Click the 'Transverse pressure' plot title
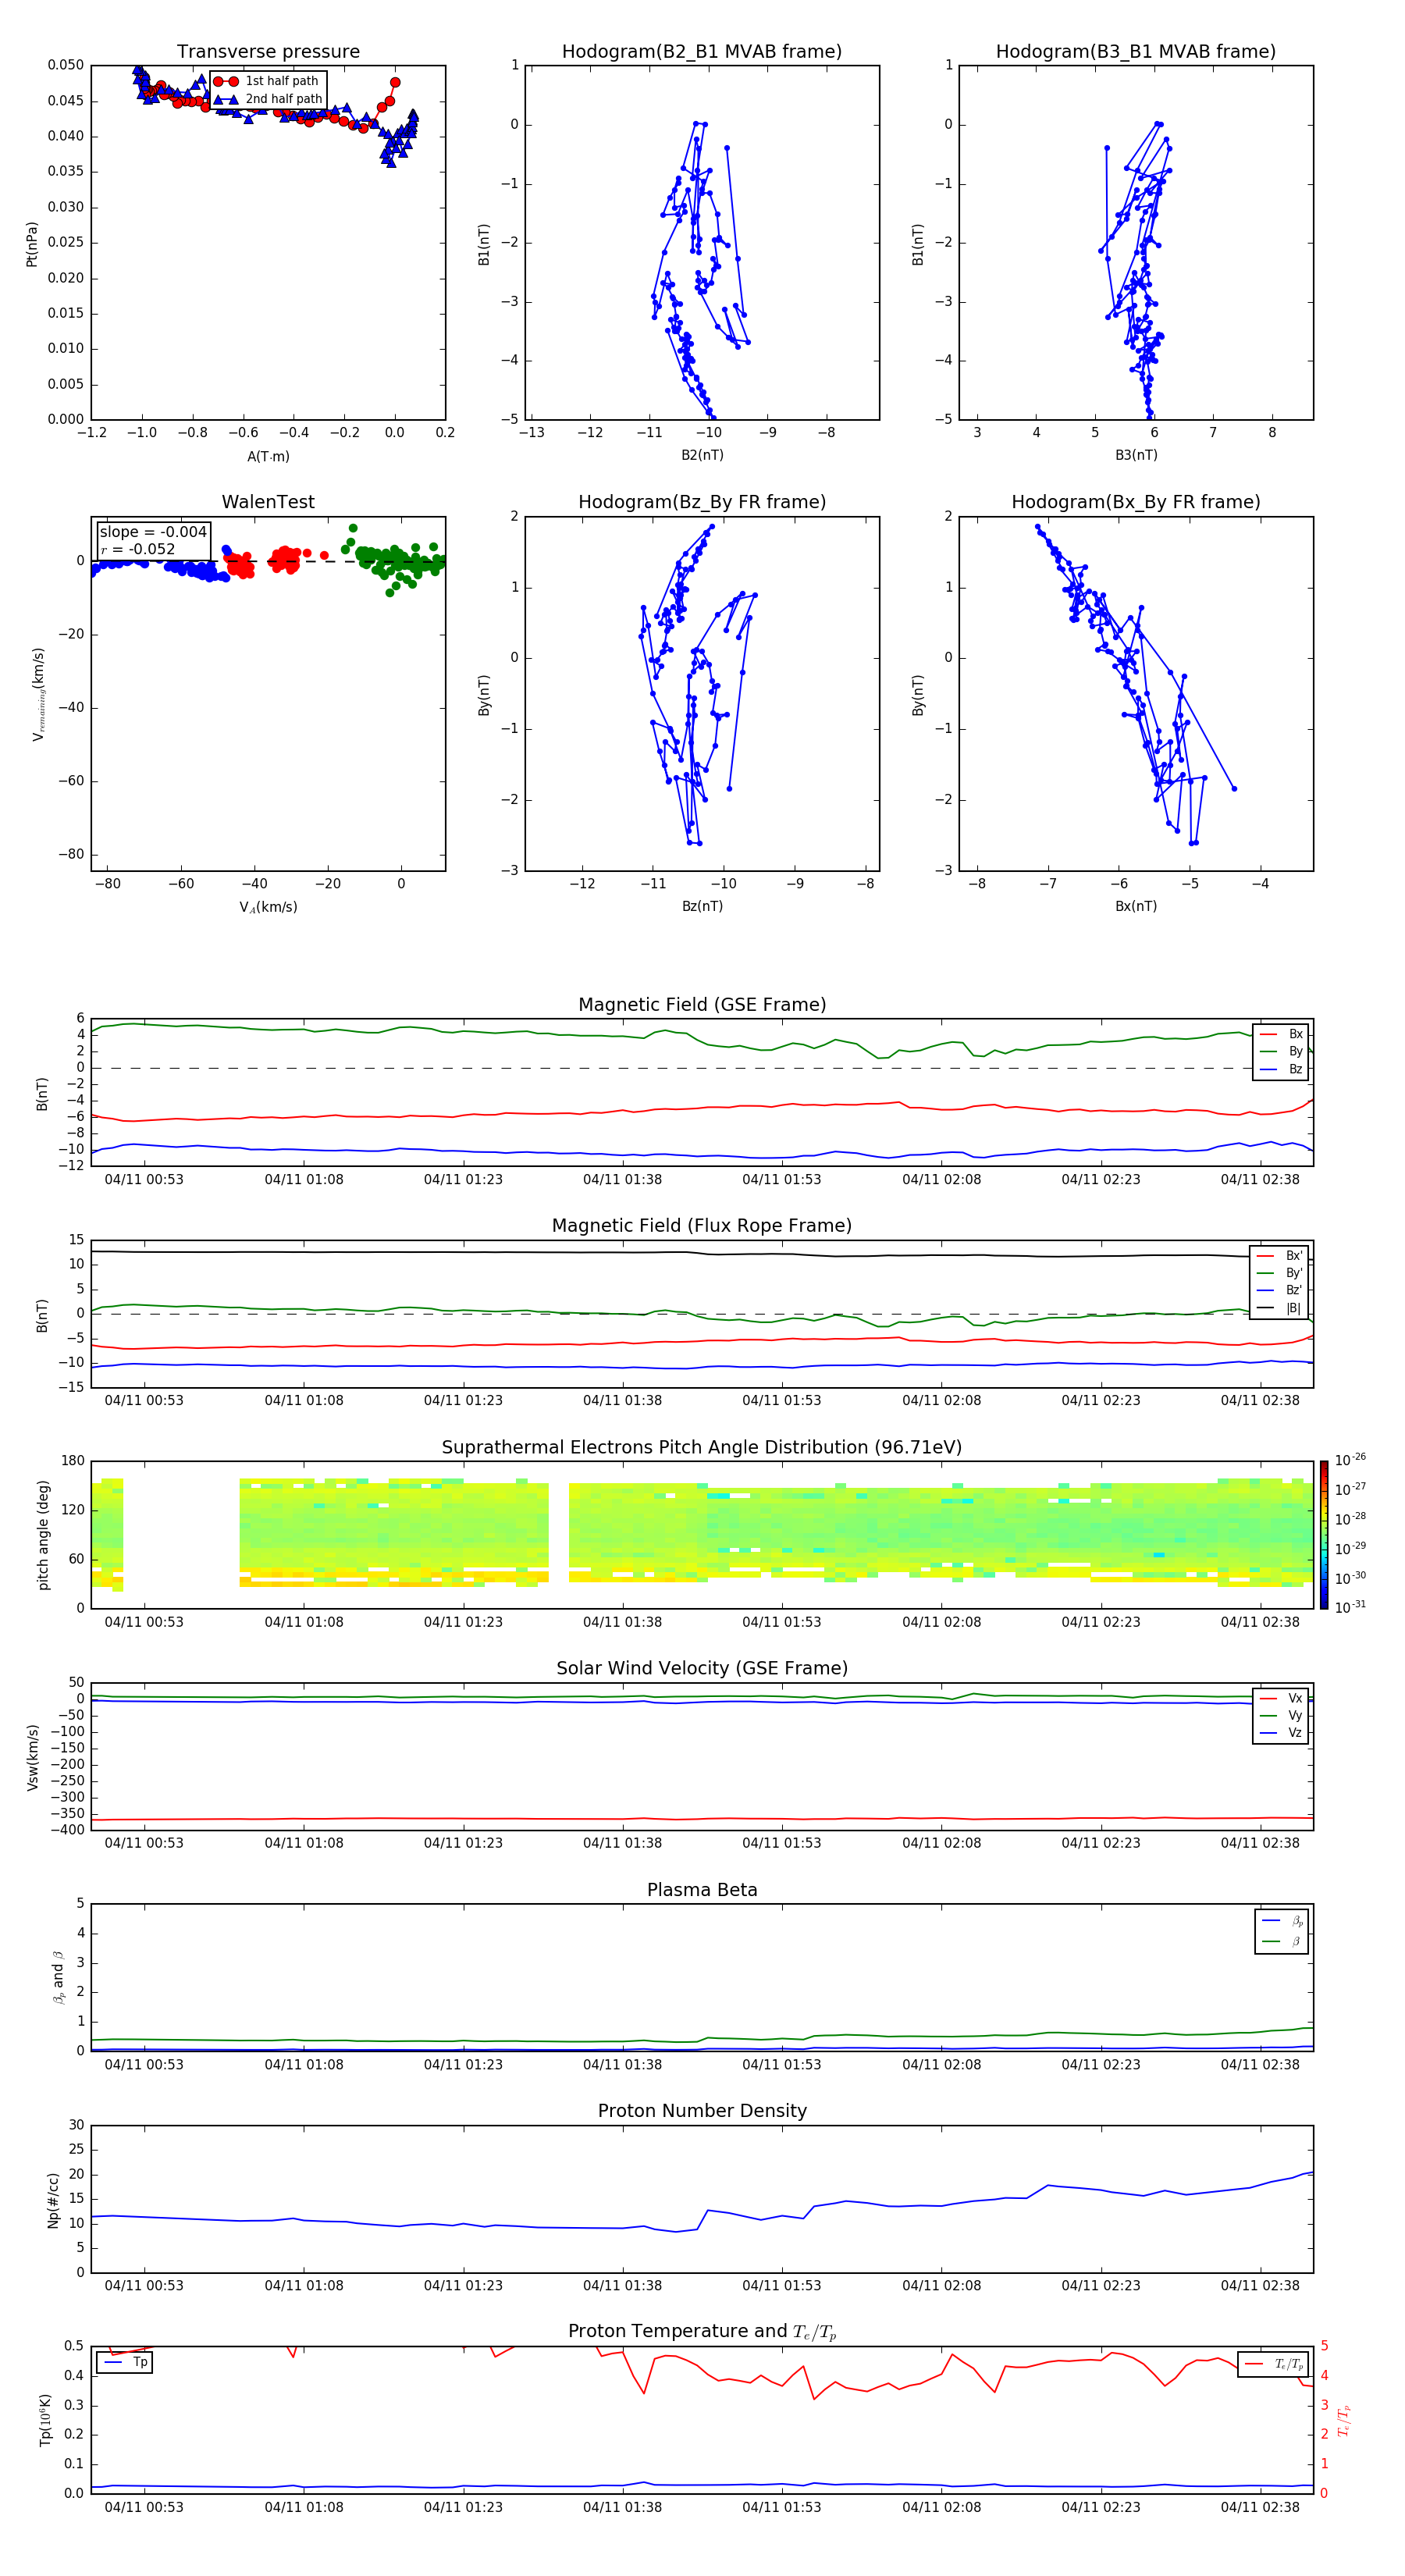This screenshot has height=2576, width=1405. [x=268, y=52]
